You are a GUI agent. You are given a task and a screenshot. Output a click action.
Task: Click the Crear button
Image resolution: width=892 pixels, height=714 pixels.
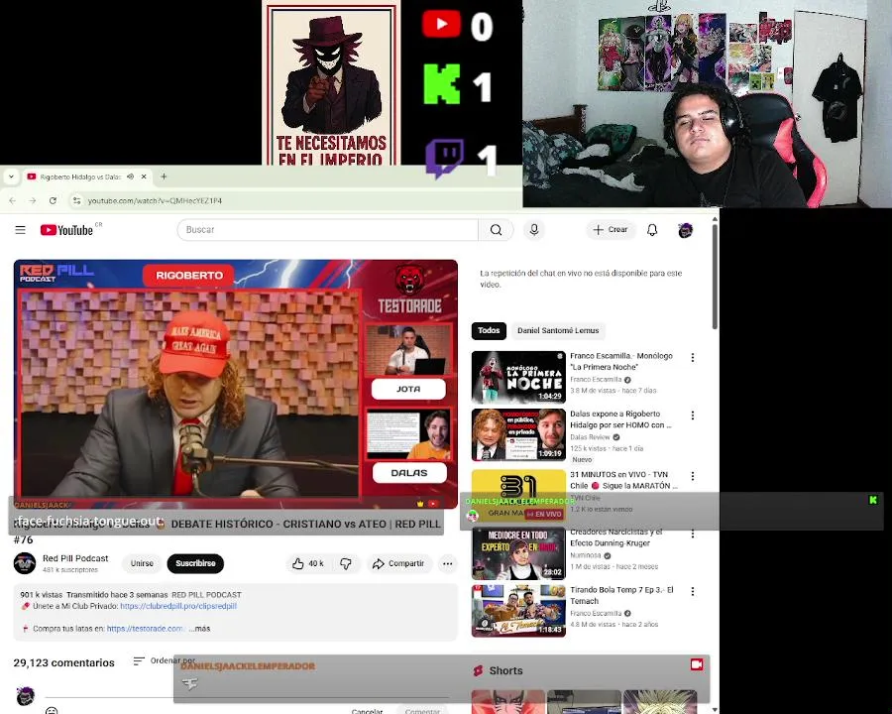click(x=611, y=229)
